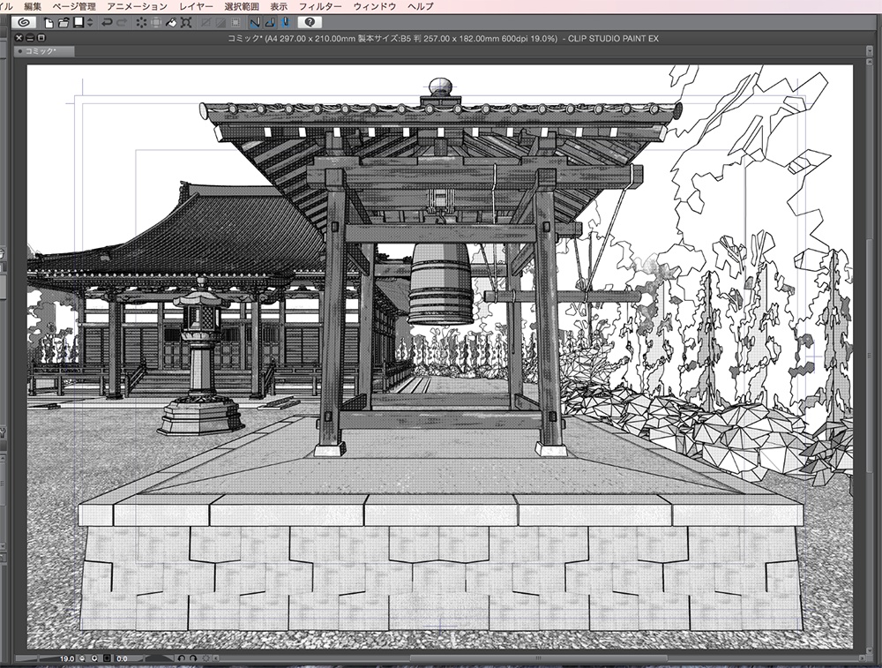Click the Open File folder icon
Image resolution: width=882 pixels, height=668 pixels.
pos(64,24)
